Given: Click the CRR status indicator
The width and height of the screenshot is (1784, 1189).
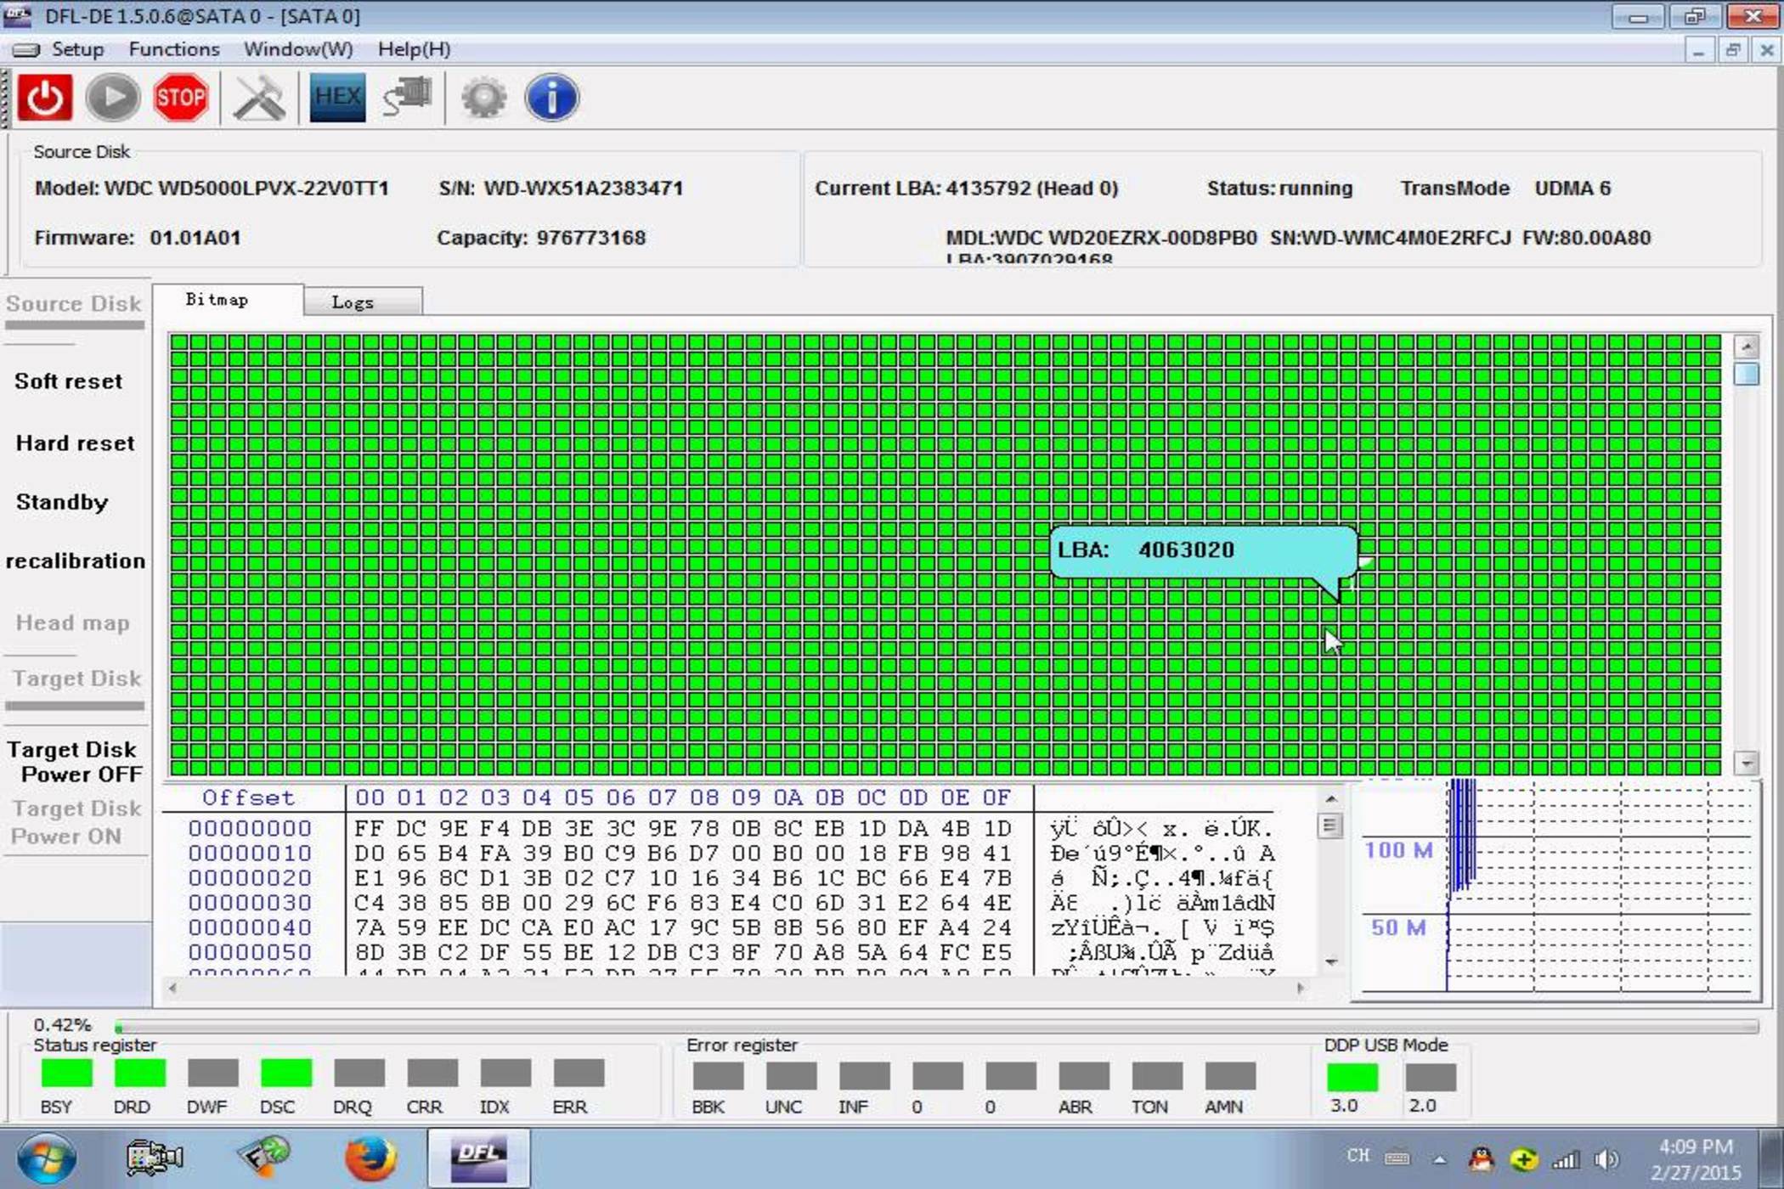Looking at the screenshot, I should [x=432, y=1073].
